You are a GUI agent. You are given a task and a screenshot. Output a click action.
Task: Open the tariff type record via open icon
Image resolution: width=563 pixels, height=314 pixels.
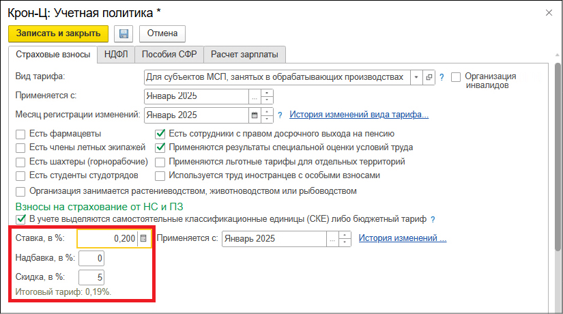pyautogui.click(x=429, y=77)
